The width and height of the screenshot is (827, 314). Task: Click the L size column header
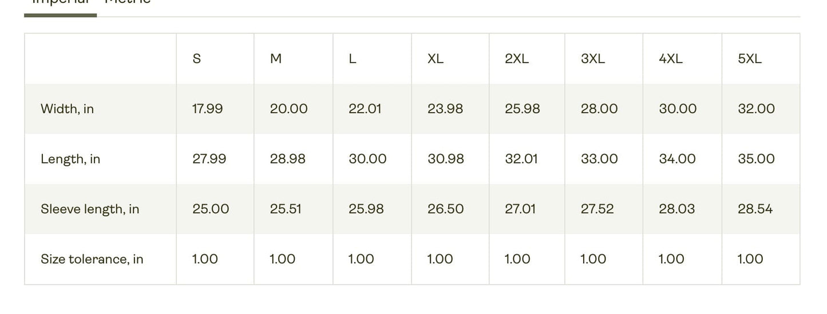click(353, 59)
